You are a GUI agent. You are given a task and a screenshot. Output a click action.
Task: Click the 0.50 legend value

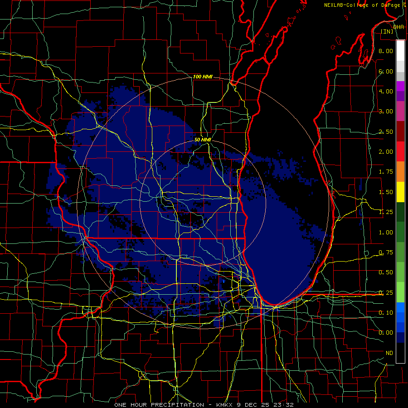point(386,272)
